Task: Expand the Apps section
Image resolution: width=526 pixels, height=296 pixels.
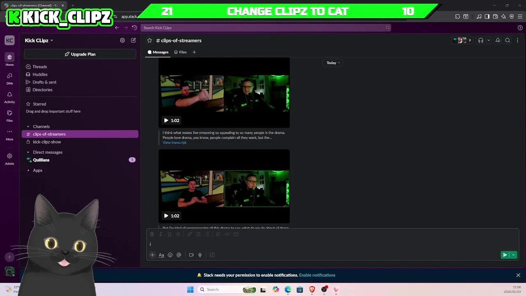Action: point(28,170)
